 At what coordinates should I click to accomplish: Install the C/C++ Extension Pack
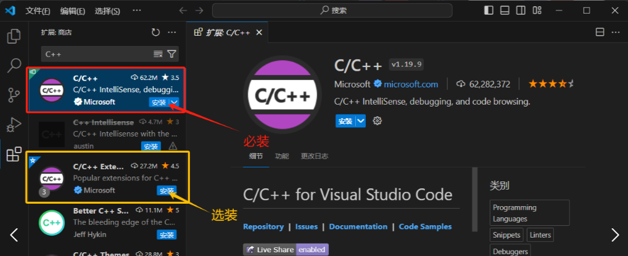click(167, 191)
